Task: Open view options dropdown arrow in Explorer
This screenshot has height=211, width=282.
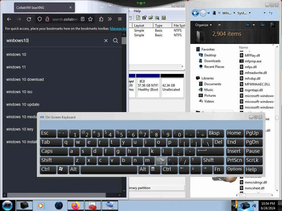Action: click(x=254, y=25)
